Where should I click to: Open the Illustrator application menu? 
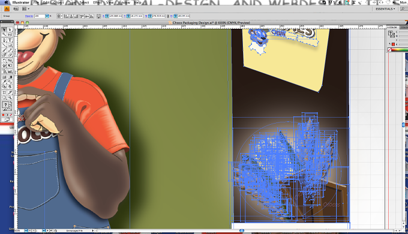point(21,2)
